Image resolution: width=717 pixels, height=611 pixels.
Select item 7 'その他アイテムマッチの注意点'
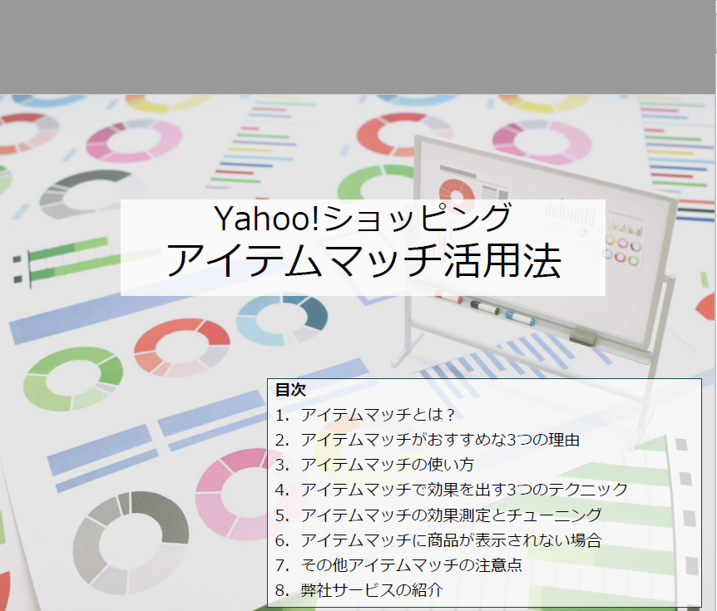coord(398,565)
